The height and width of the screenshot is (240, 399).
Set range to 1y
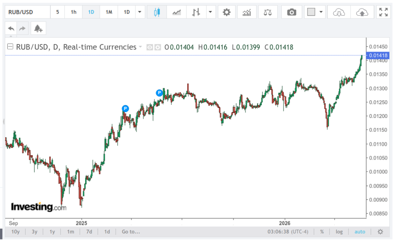click(x=52, y=232)
